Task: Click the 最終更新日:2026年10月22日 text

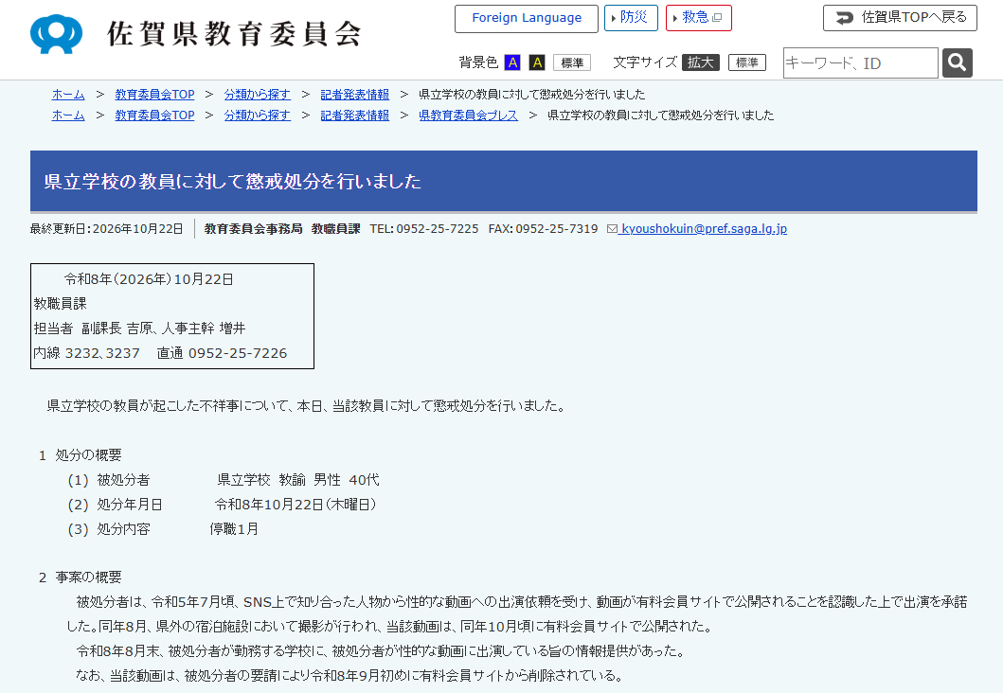Action: [107, 229]
